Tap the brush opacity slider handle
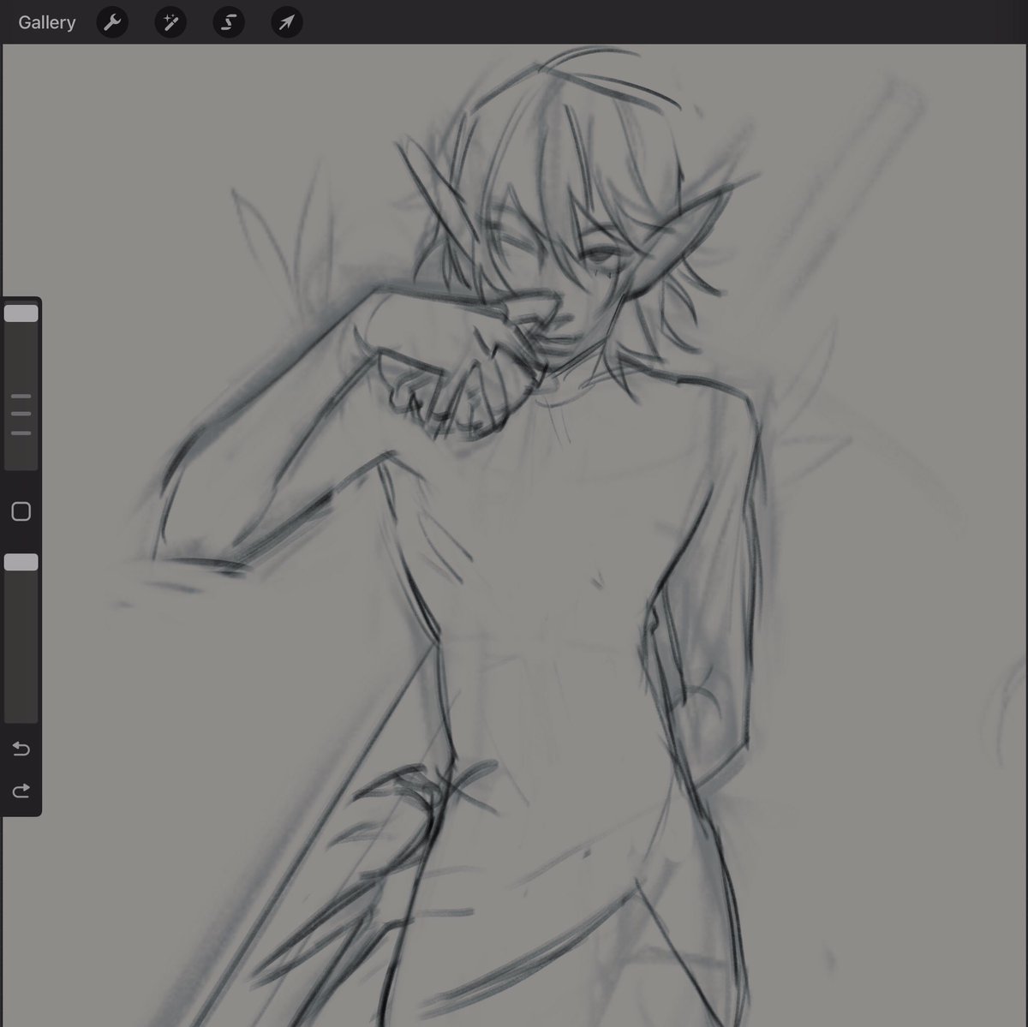Screen dimensions: 1028x1027 coord(21,562)
